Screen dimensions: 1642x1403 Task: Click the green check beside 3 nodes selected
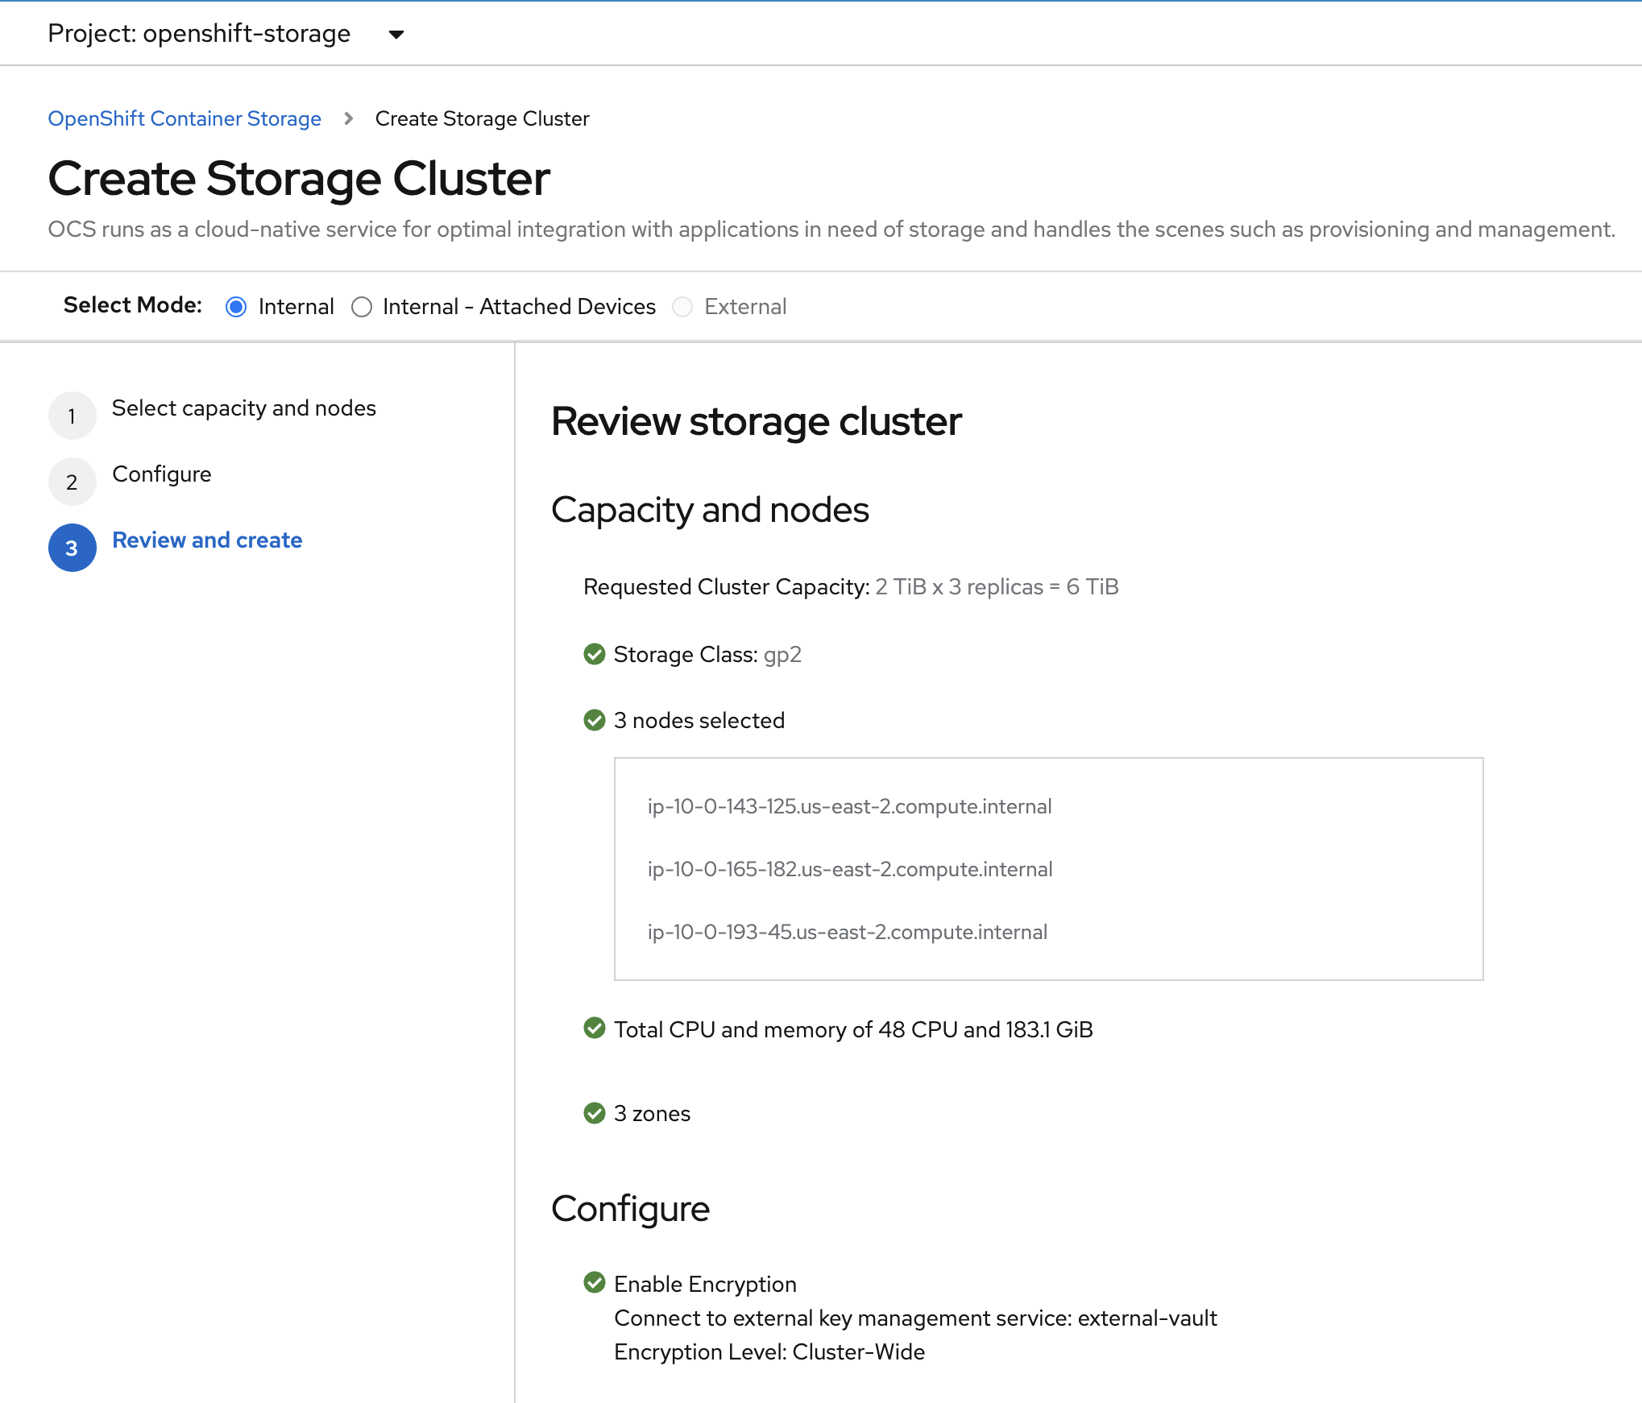point(595,720)
